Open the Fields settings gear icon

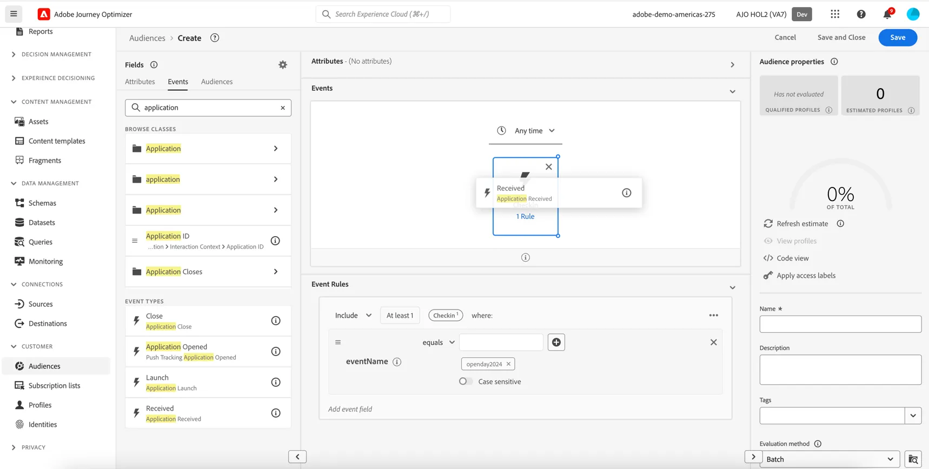tap(283, 65)
